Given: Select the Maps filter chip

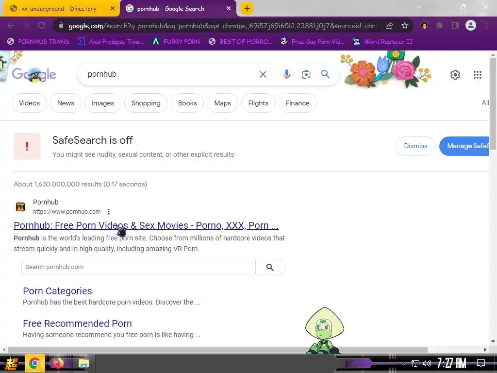Looking at the screenshot, I should pos(222,103).
